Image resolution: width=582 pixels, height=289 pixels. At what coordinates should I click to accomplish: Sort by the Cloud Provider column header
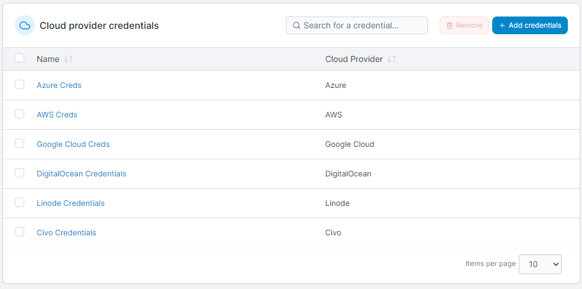pos(354,59)
